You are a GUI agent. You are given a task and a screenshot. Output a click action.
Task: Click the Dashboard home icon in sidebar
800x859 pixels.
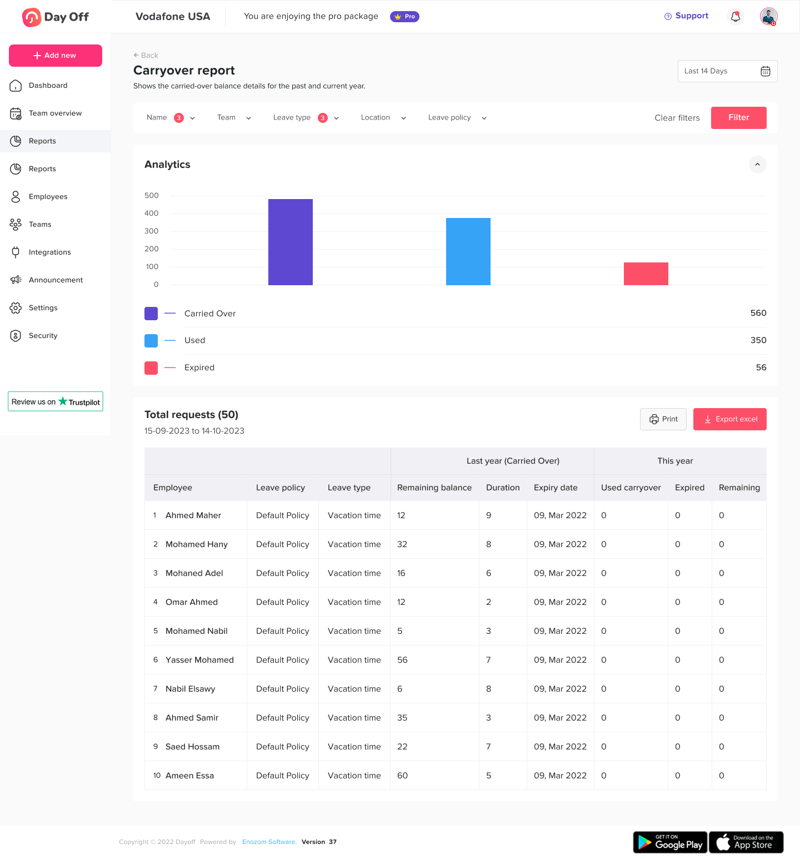point(16,86)
